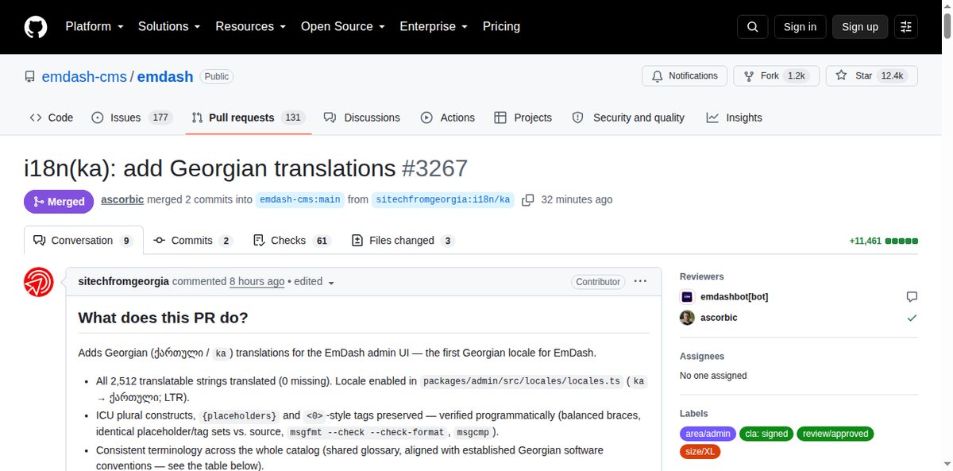Screen dimensions: 953x471
Task: Expand the Enterprise menu
Action: (434, 26)
